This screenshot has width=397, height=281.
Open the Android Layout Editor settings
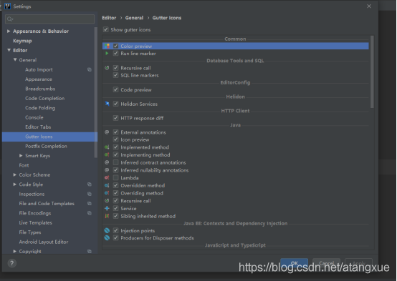(44, 242)
